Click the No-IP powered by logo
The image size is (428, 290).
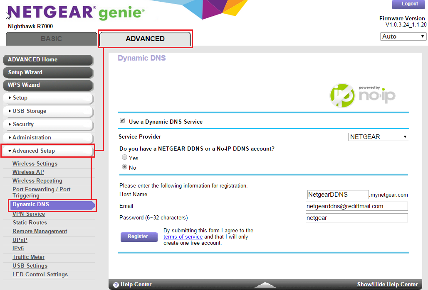click(362, 95)
